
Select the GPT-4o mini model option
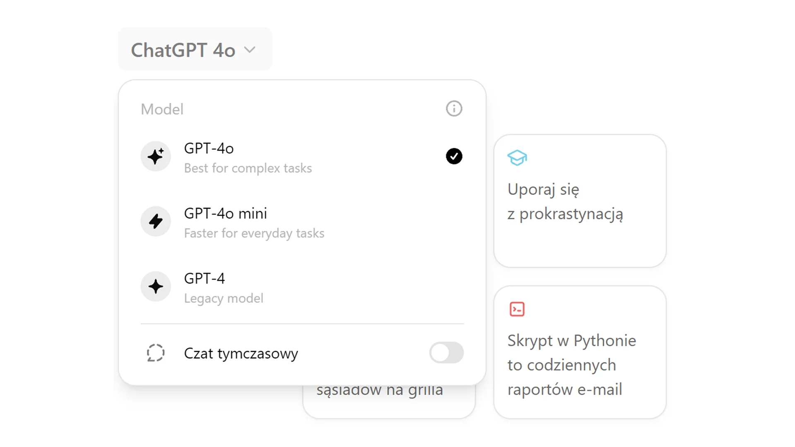click(x=302, y=222)
